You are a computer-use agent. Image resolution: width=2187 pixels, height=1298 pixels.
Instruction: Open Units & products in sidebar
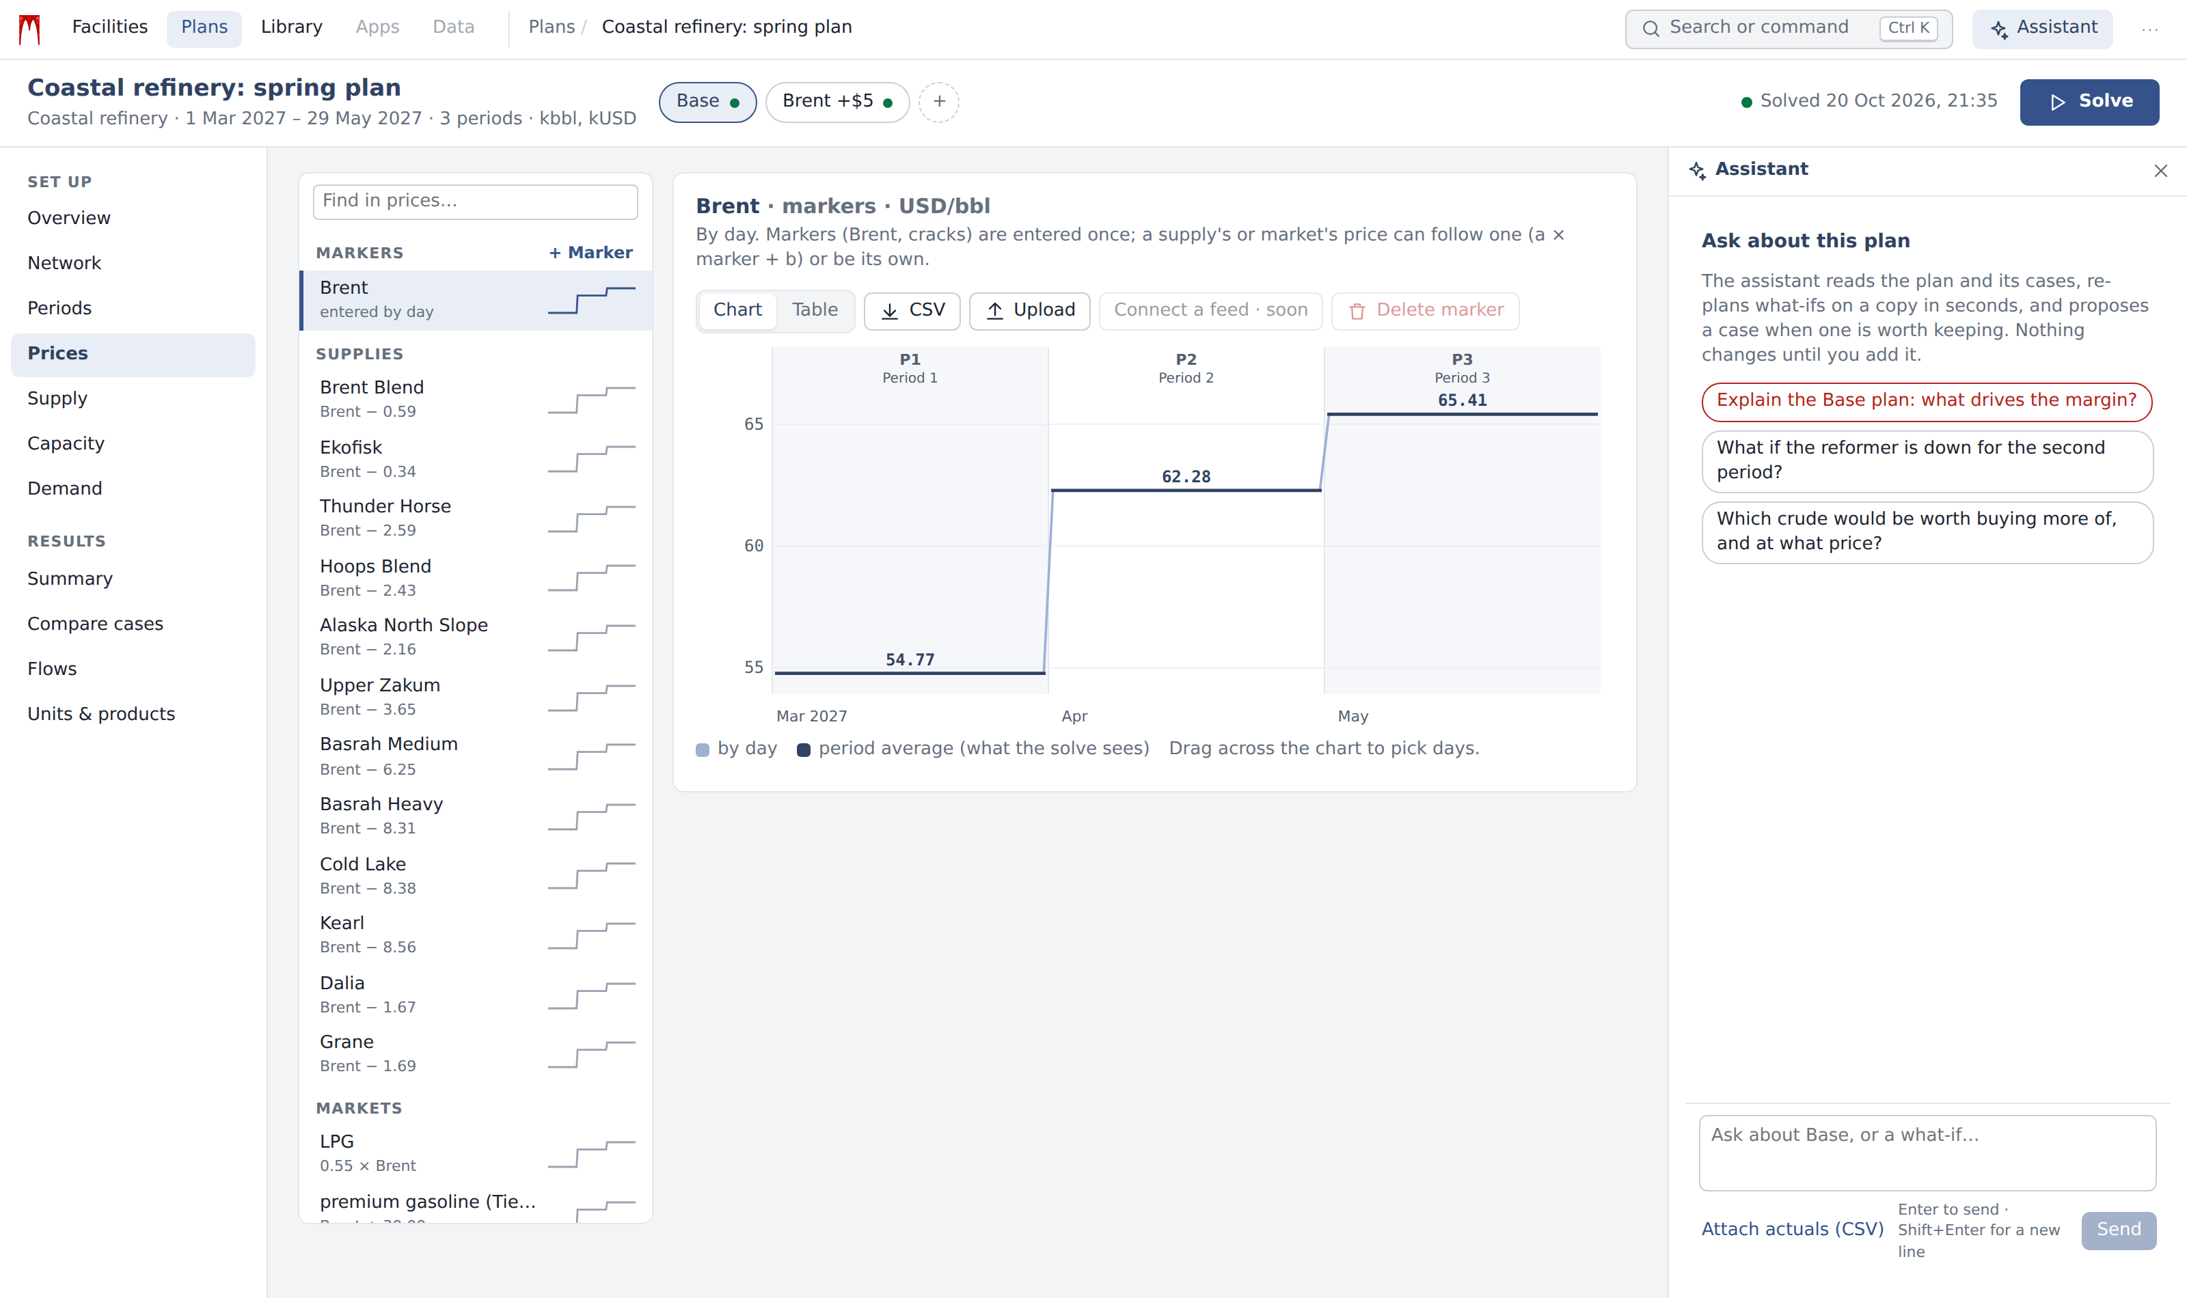pyautogui.click(x=133, y=715)
